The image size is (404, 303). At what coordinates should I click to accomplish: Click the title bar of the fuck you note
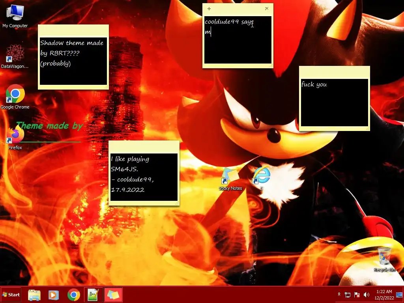335,73
